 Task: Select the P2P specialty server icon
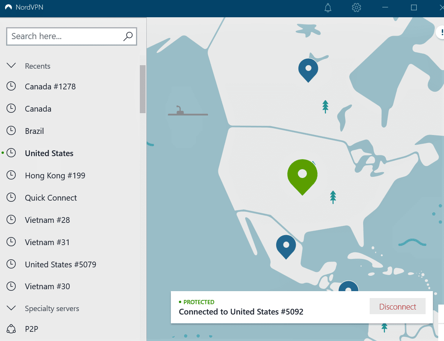pyautogui.click(x=11, y=329)
